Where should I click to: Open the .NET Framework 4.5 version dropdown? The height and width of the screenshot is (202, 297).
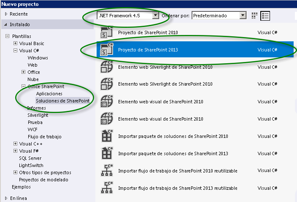156,15
